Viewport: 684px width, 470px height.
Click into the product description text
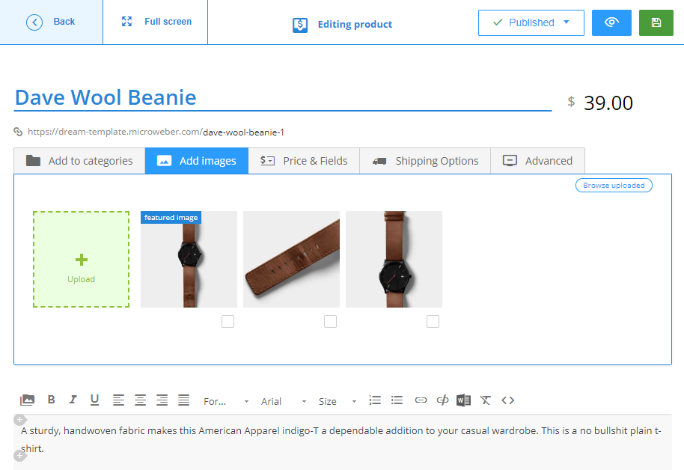click(341, 439)
